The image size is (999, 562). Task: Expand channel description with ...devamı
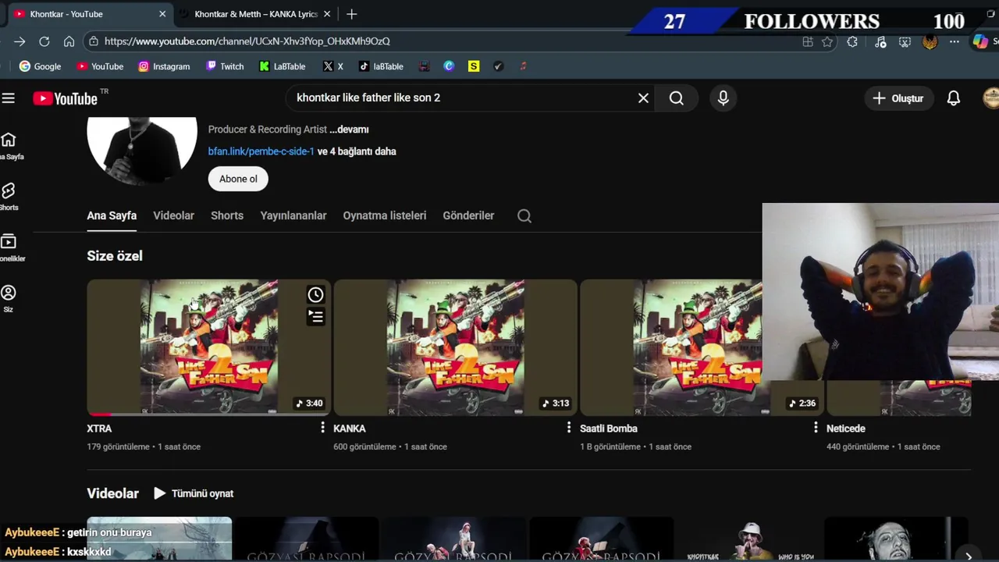(350, 130)
